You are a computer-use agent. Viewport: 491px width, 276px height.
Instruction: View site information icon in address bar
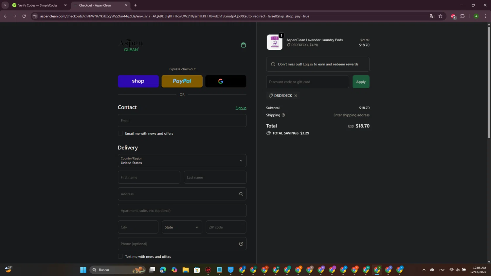click(x=35, y=16)
